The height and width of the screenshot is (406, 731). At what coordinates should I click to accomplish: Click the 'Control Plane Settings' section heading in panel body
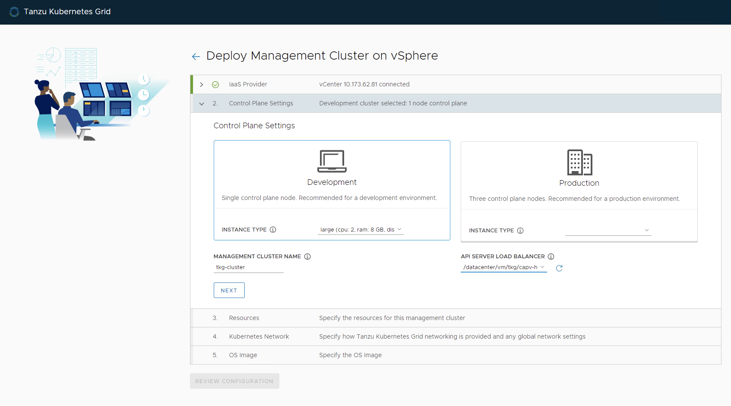pos(254,126)
